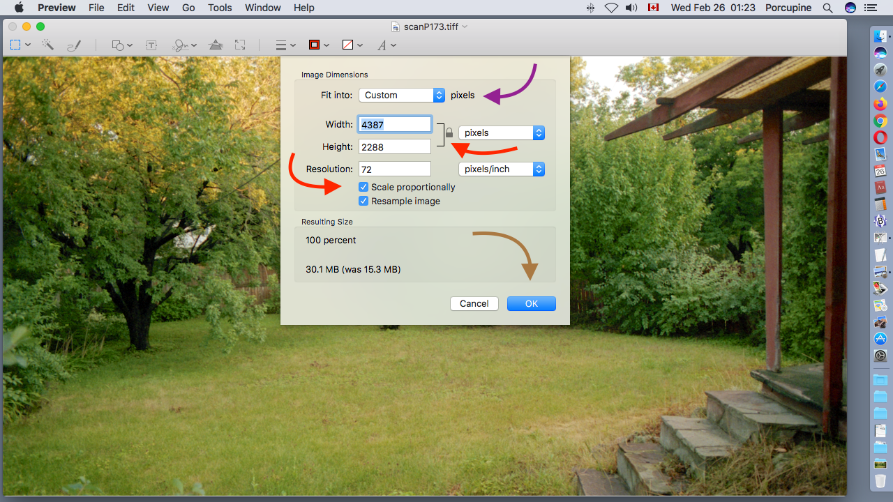Launch Firefox from the Dock
The width and height of the screenshot is (893, 502).
pyautogui.click(x=880, y=104)
